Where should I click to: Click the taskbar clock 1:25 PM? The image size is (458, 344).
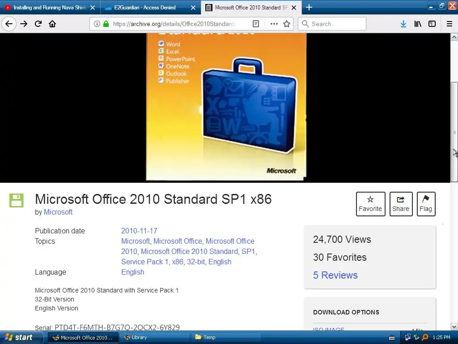[x=441, y=338]
